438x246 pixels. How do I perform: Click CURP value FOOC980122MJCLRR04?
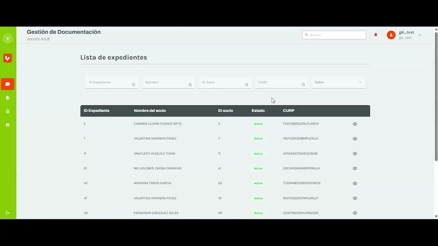pos(301,124)
